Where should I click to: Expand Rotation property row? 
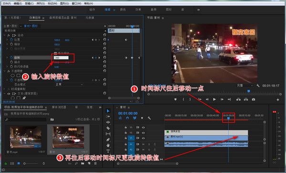[7, 58]
